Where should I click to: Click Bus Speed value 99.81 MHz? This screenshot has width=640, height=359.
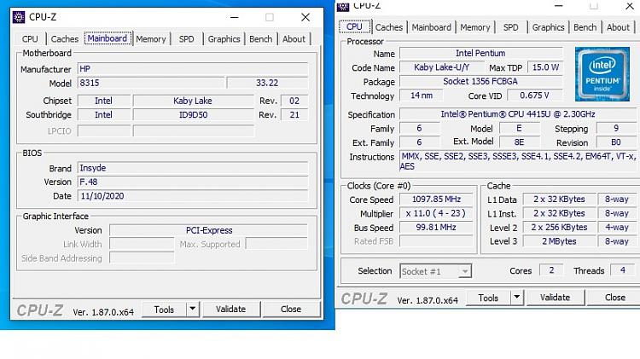click(436, 227)
